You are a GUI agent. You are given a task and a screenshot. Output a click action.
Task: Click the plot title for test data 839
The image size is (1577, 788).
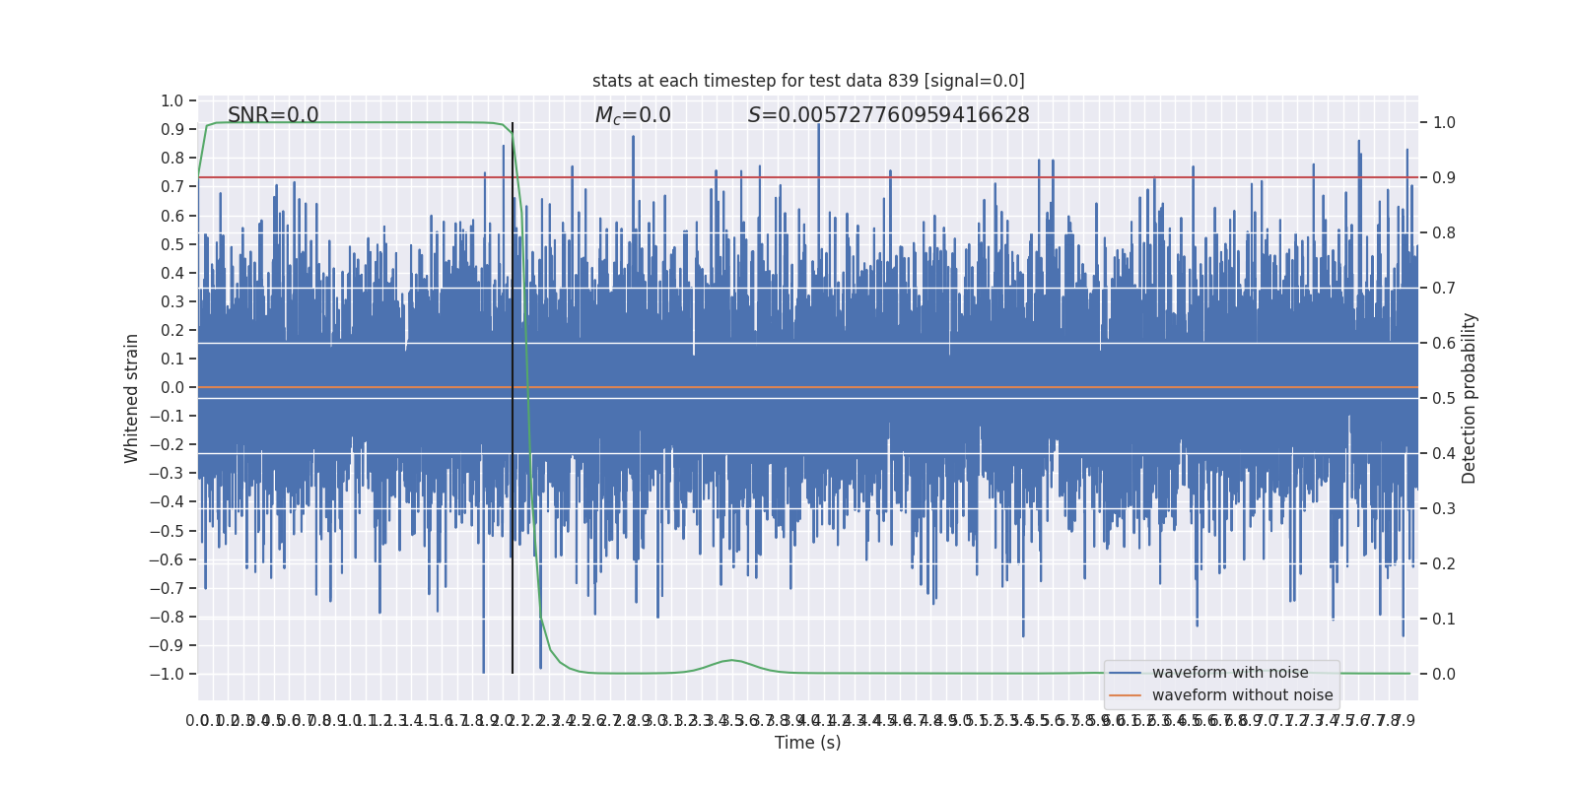[x=808, y=81]
